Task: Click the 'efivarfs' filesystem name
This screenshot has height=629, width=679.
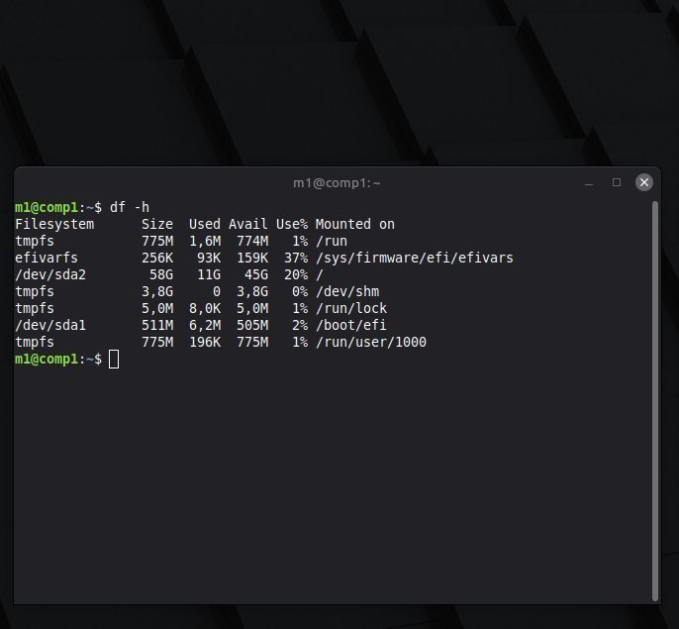Action: tap(47, 258)
